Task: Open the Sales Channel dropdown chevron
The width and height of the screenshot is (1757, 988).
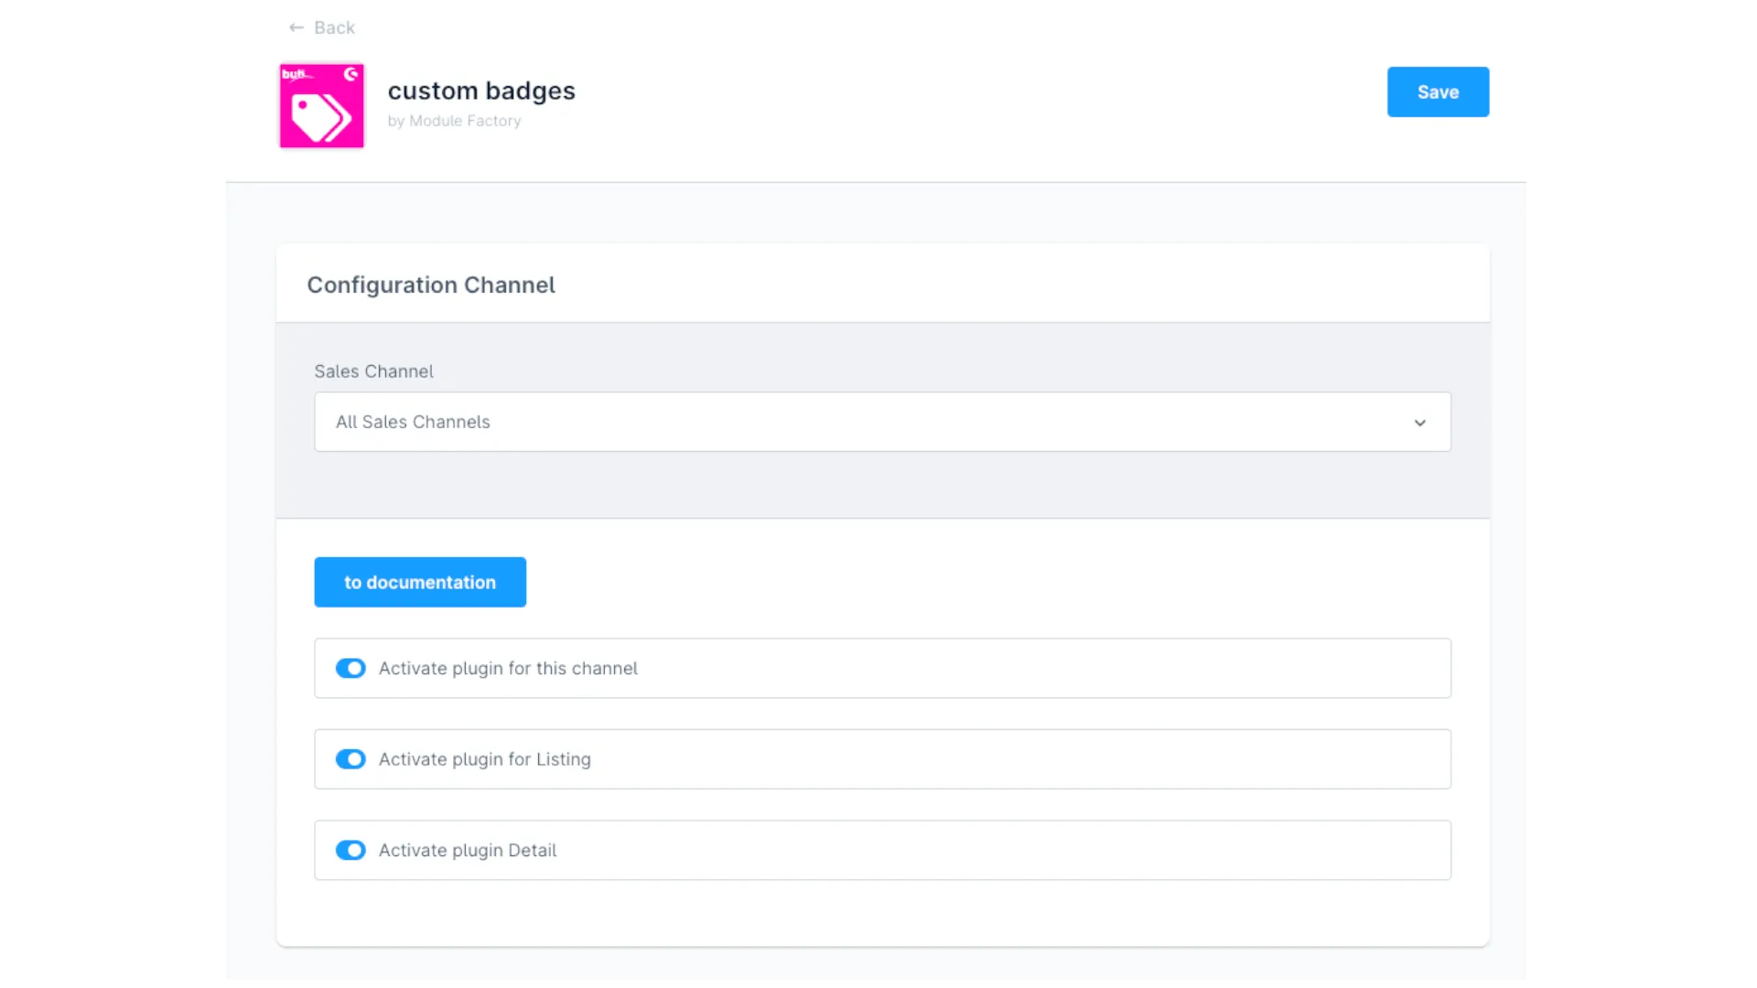Action: click(x=1420, y=423)
